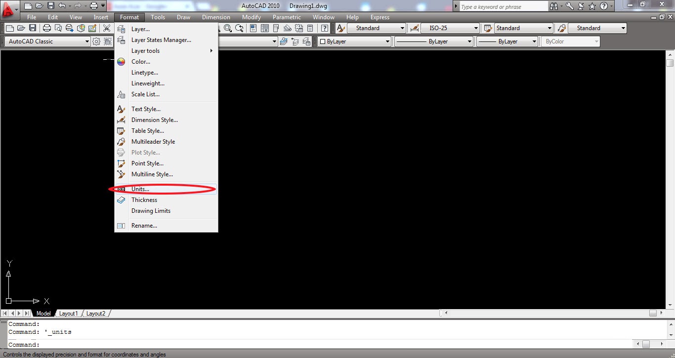Click the Workspace Settings gear icon
Image resolution: width=675 pixels, height=358 pixels.
tap(96, 41)
